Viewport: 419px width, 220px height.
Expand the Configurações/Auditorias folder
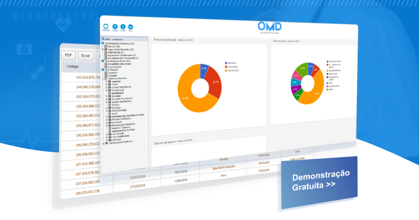click(103, 143)
